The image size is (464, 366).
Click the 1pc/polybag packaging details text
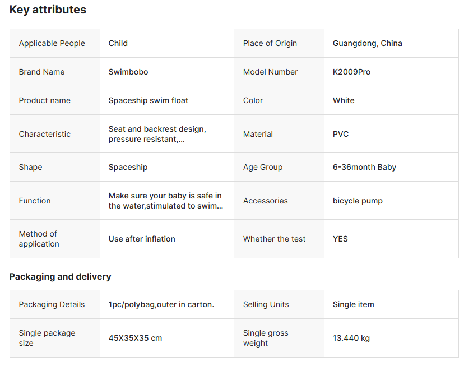pyautogui.click(x=161, y=304)
